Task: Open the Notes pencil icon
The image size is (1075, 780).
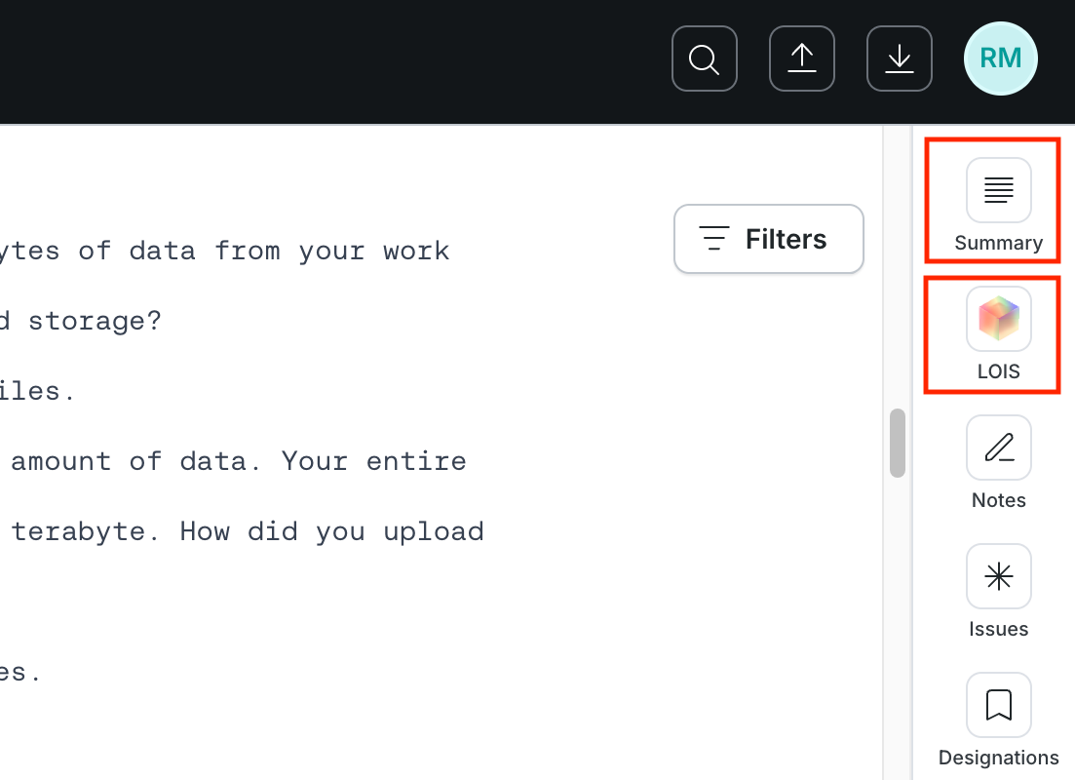Action: 998,448
